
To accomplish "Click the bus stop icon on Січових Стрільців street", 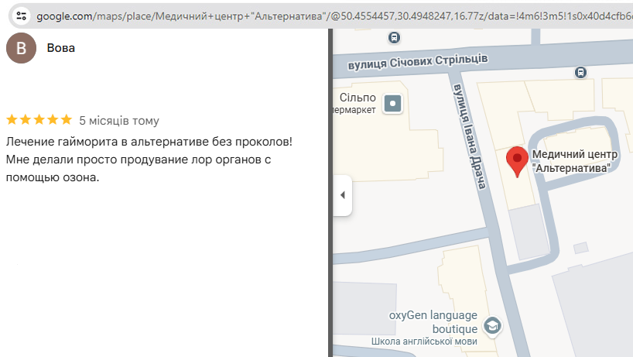I will 580,72.
